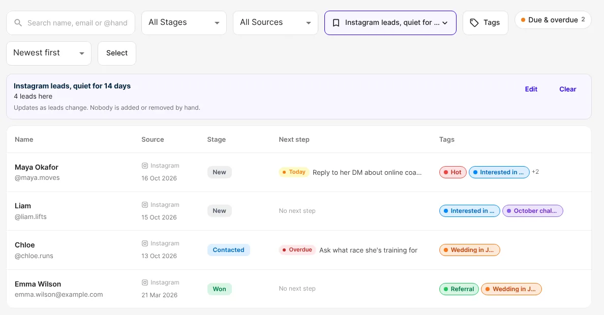Open Emma Wilson lead
Screen dimensions: 604x315
click(38, 284)
